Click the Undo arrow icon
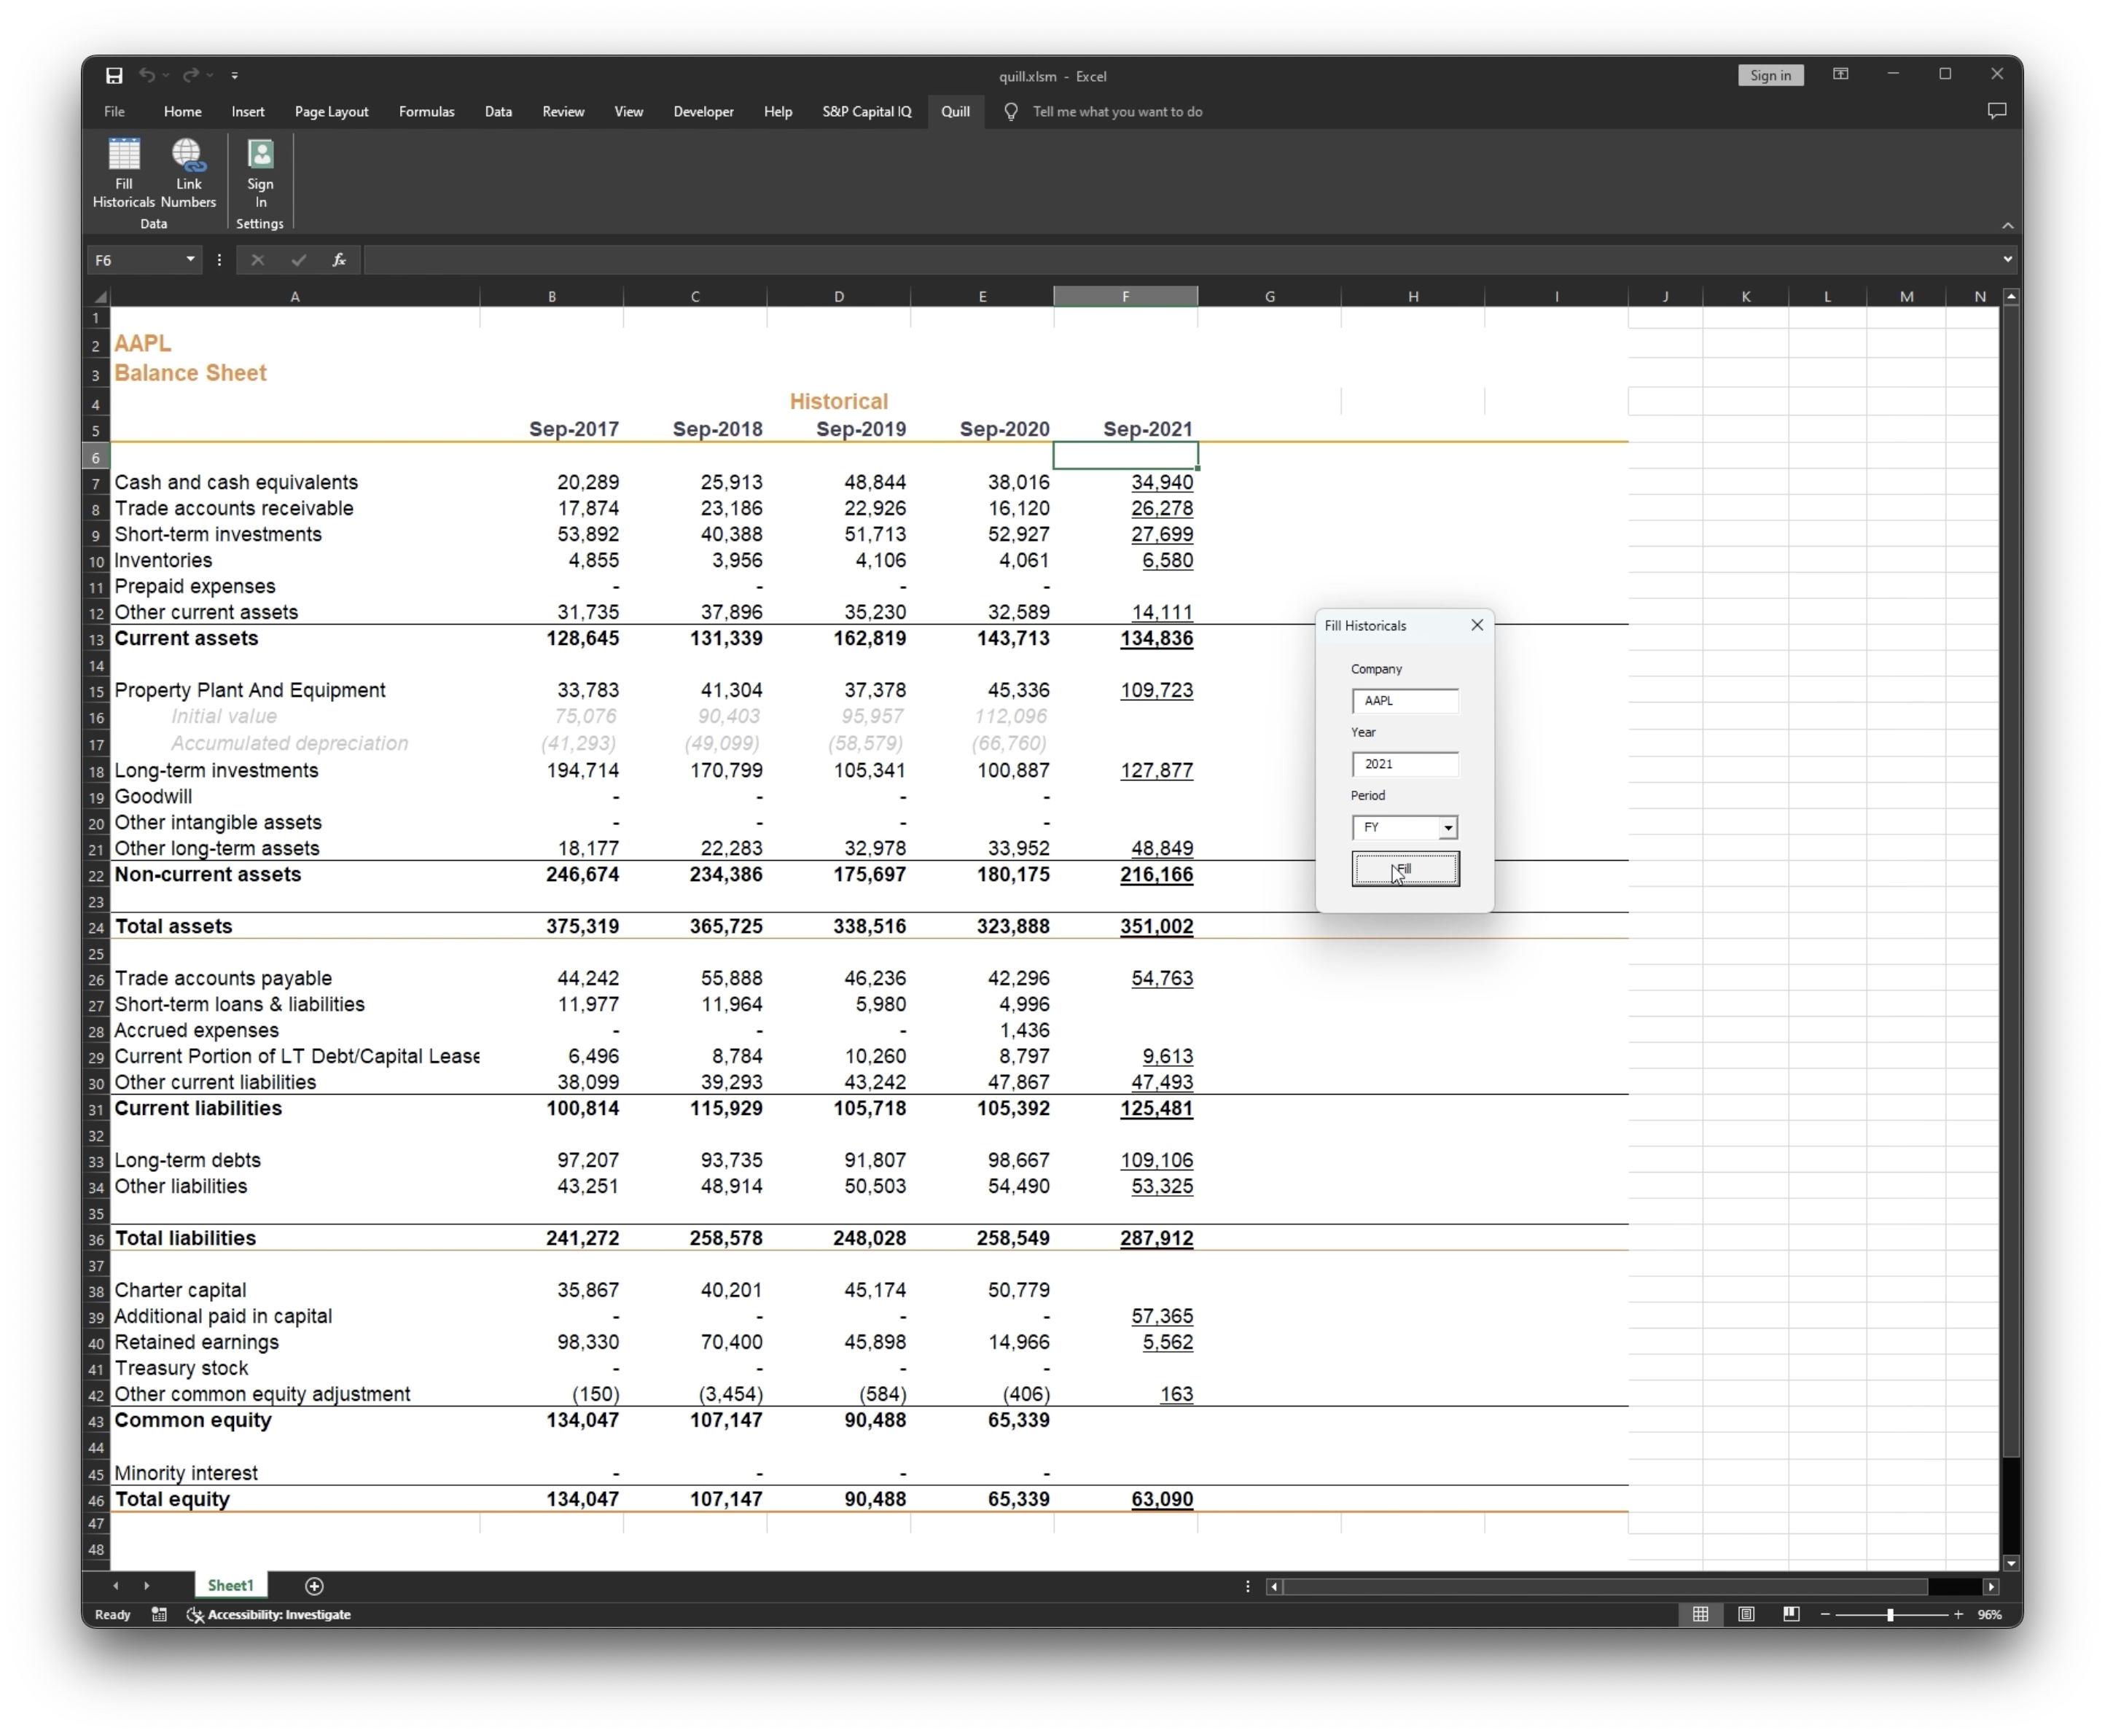This screenshot has height=1736, width=2105. click(x=147, y=75)
